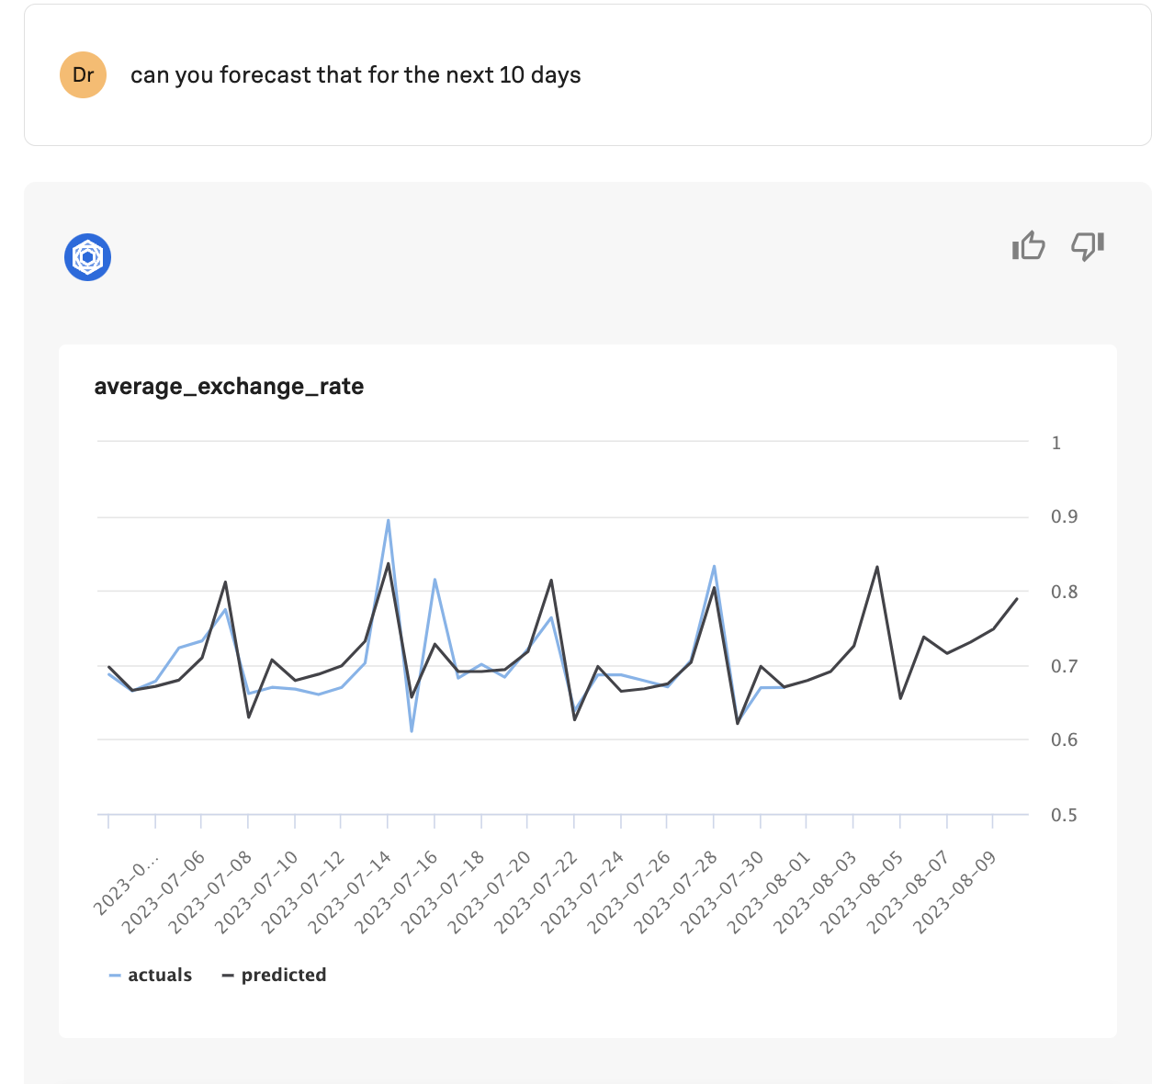This screenshot has width=1174, height=1084.
Task: Toggle the actuals series in legend
Action: point(151,975)
